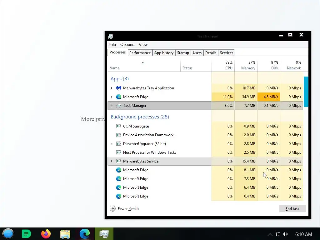Sort by the Status column header

pos(196,66)
